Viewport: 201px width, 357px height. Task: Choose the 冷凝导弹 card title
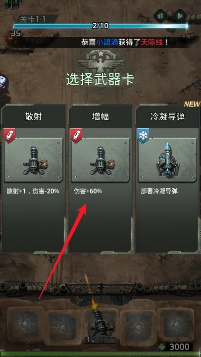click(167, 116)
